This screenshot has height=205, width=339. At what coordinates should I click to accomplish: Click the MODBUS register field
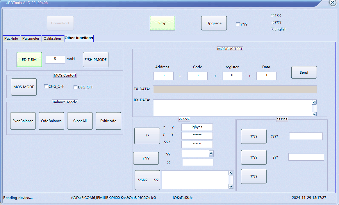coord(232,76)
